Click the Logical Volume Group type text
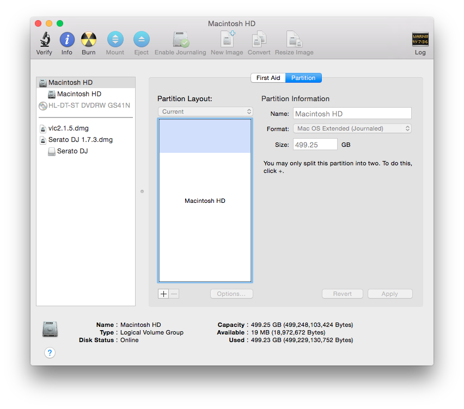This screenshot has width=464, height=409. 152,332
